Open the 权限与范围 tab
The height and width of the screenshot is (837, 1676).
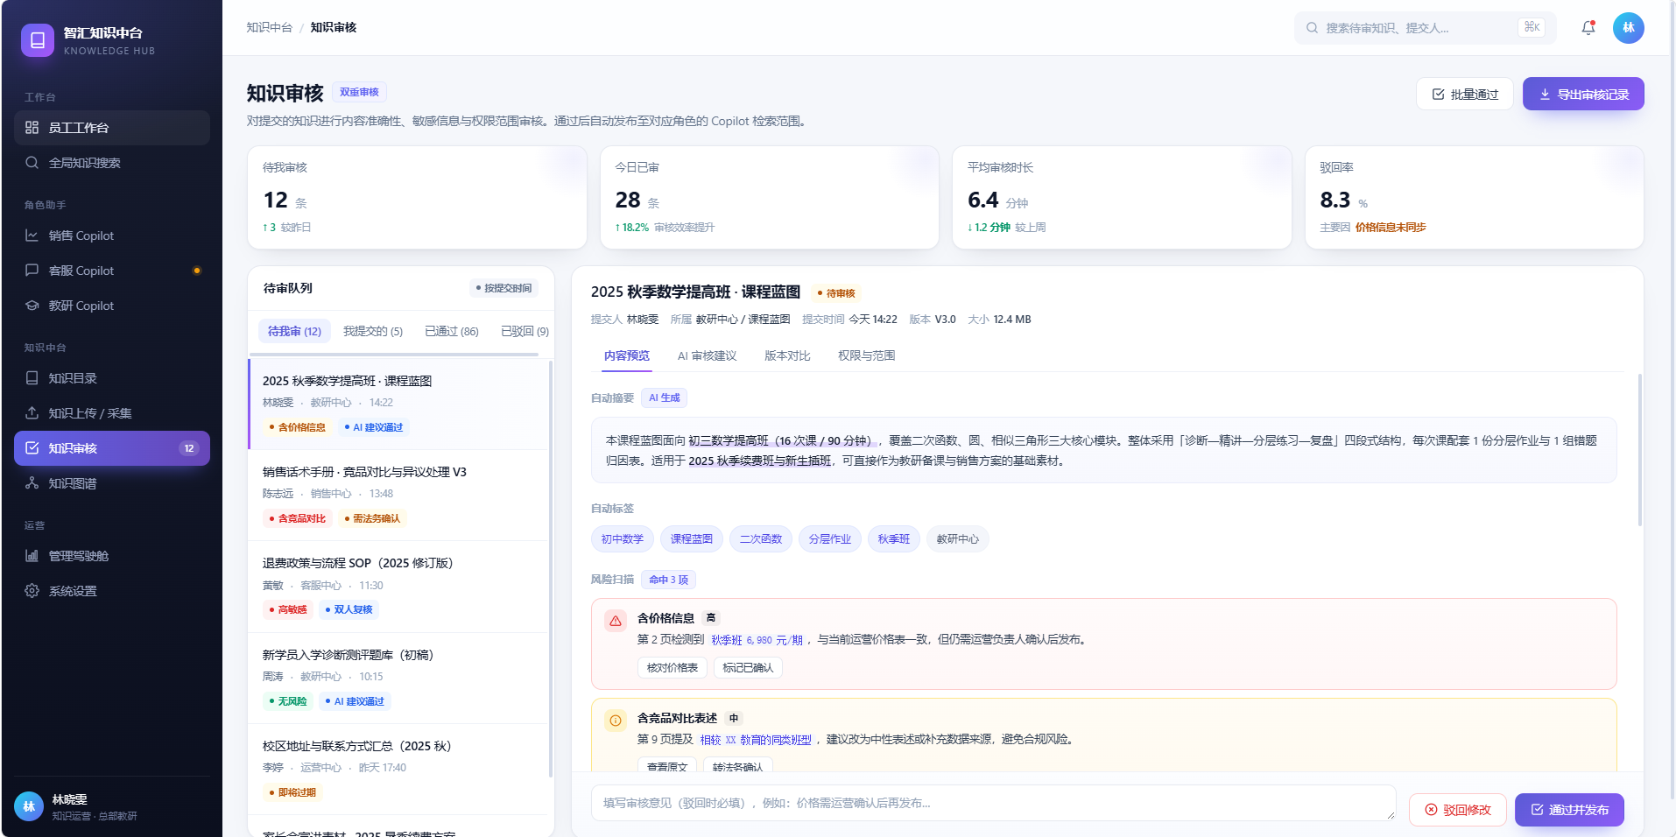[866, 355]
